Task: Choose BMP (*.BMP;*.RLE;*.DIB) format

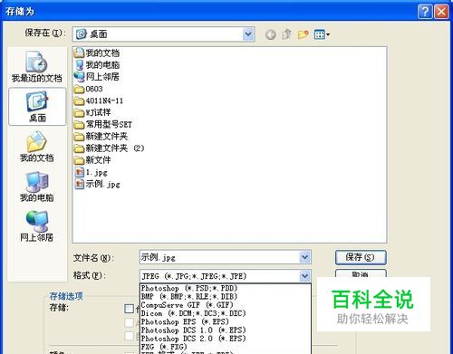Action: pyautogui.click(x=225, y=296)
